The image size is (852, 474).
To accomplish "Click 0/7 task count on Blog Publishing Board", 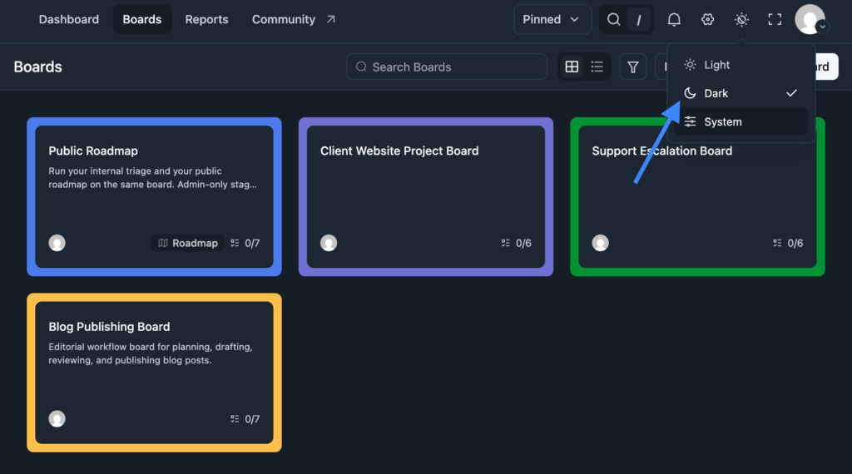I will tap(245, 419).
